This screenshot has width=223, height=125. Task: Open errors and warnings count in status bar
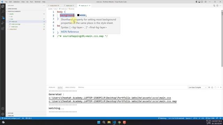click(29, 118)
